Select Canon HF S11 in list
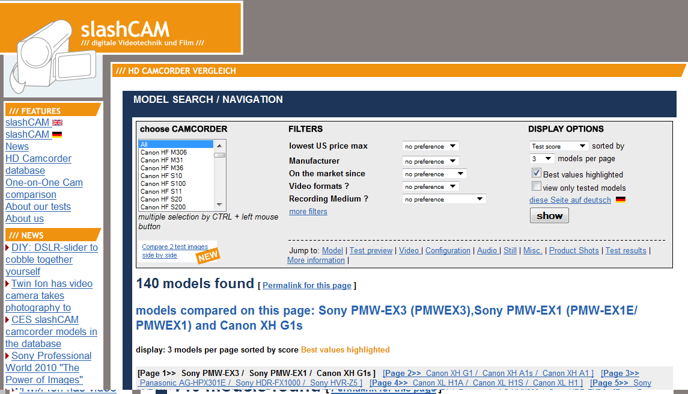This screenshot has height=394, width=688. click(x=176, y=191)
